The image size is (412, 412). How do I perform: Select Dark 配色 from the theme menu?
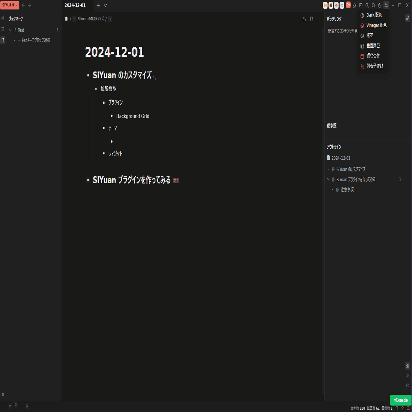[x=373, y=15]
